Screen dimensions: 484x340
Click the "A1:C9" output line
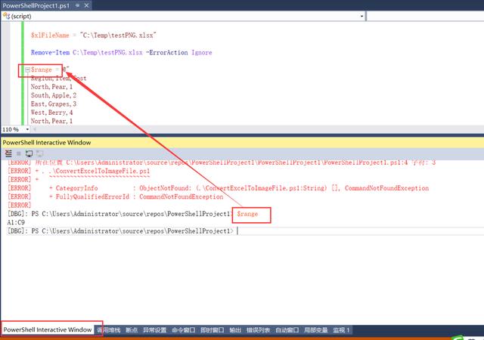(x=16, y=222)
